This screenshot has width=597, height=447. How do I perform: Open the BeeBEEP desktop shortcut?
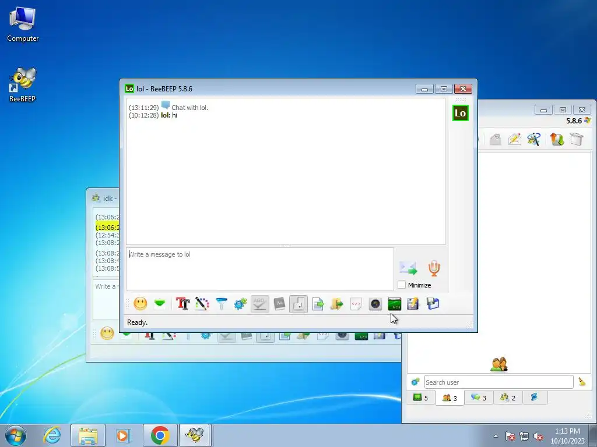click(x=23, y=85)
